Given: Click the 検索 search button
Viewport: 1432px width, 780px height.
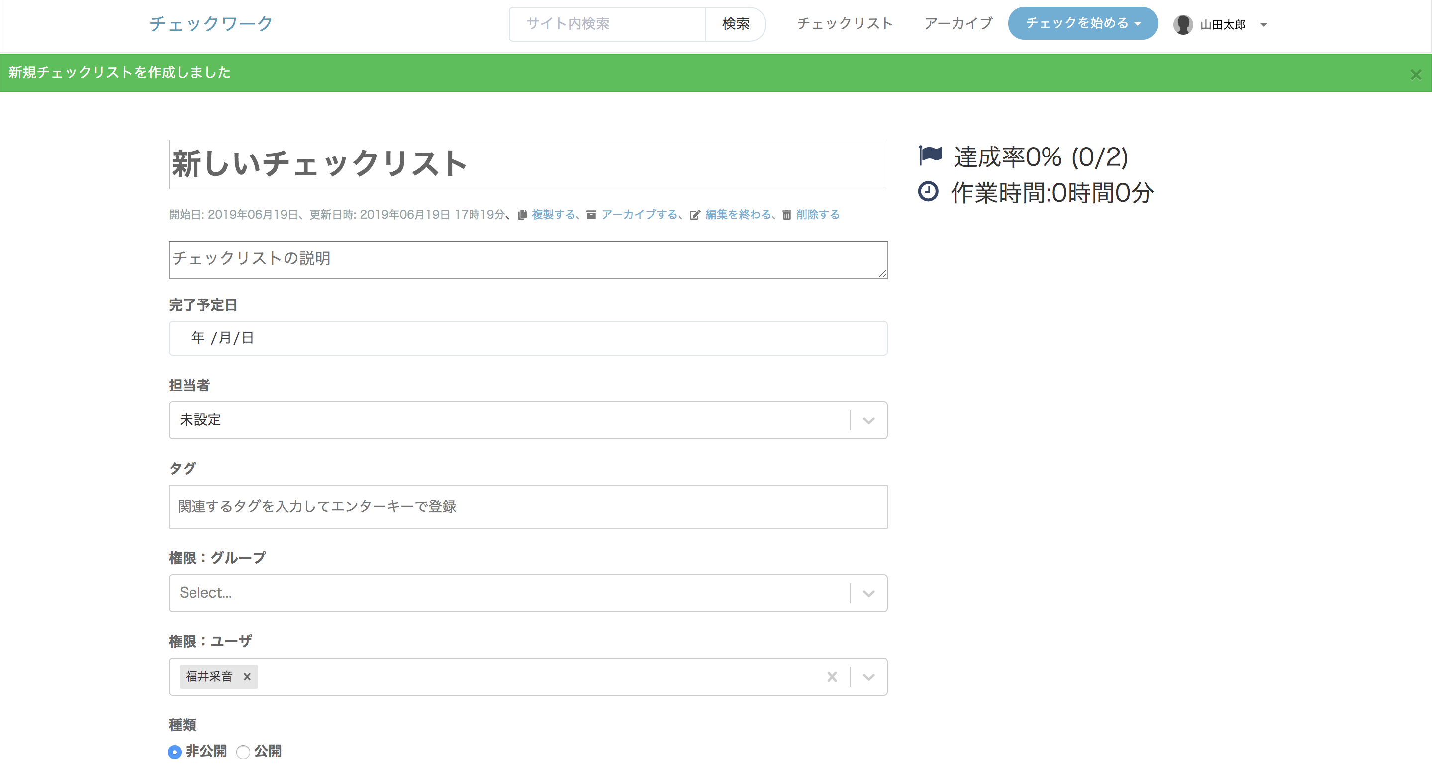Looking at the screenshot, I should [x=736, y=24].
